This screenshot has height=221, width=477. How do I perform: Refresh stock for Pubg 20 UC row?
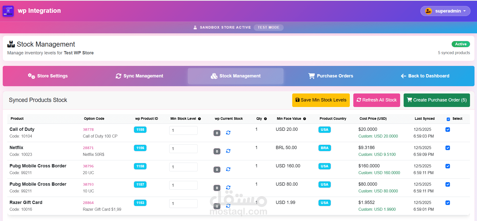[x=228, y=169]
